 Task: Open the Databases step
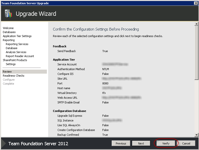pyautogui.click(x=9, y=32)
